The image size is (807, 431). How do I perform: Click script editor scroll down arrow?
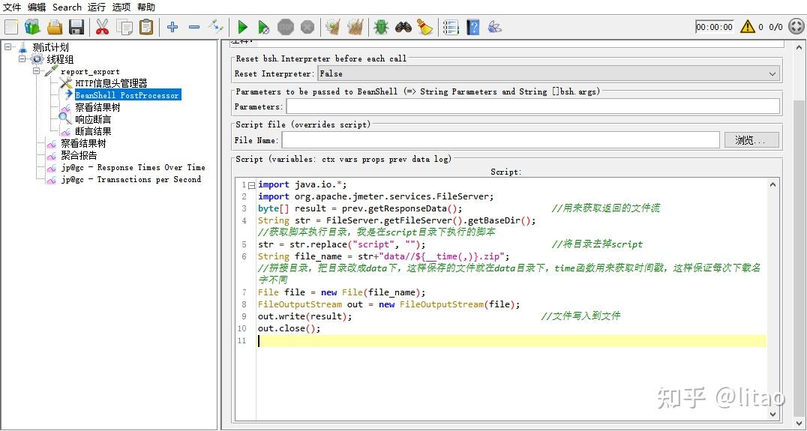click(772, 414)
